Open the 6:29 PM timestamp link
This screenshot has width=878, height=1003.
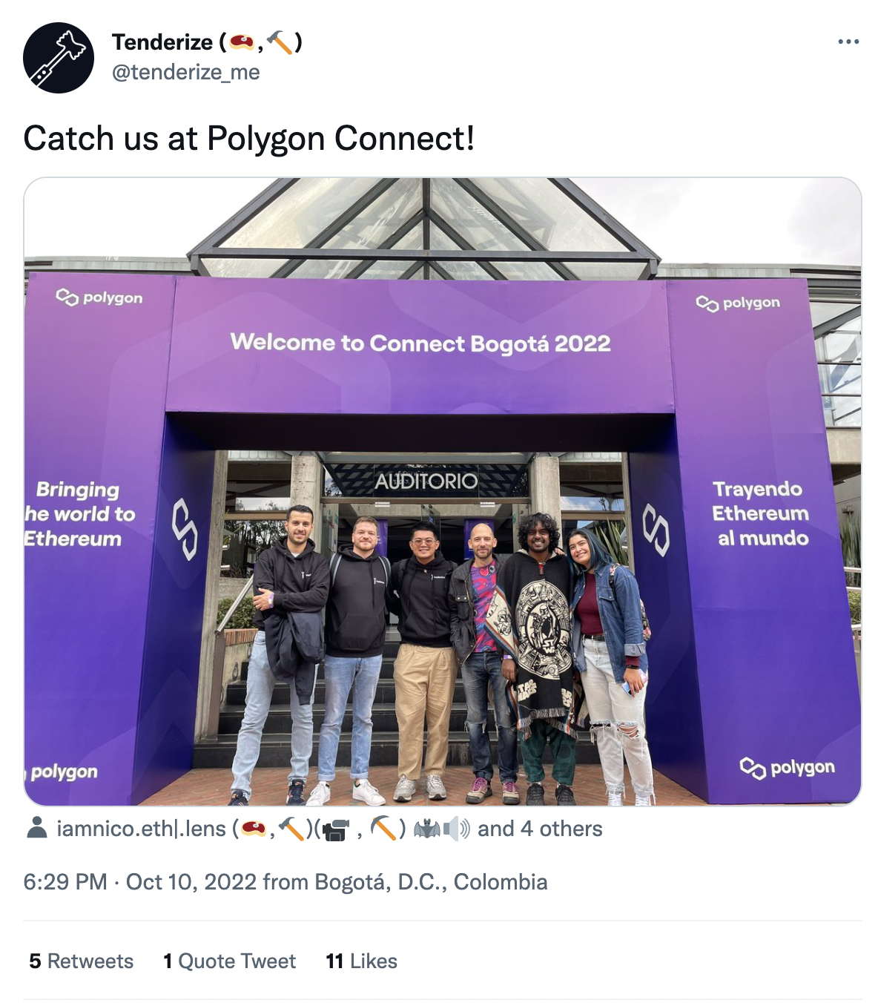click(65, 881)
